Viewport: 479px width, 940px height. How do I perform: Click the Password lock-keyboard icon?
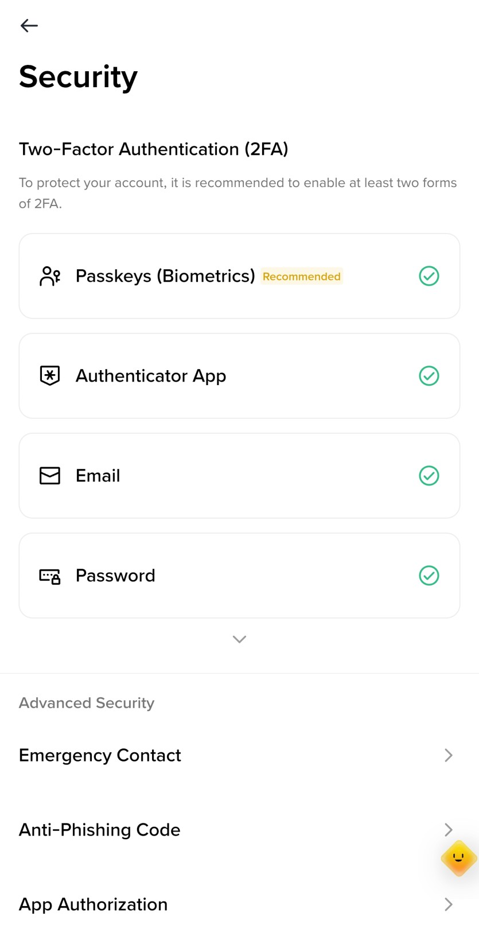pos(50,576)
